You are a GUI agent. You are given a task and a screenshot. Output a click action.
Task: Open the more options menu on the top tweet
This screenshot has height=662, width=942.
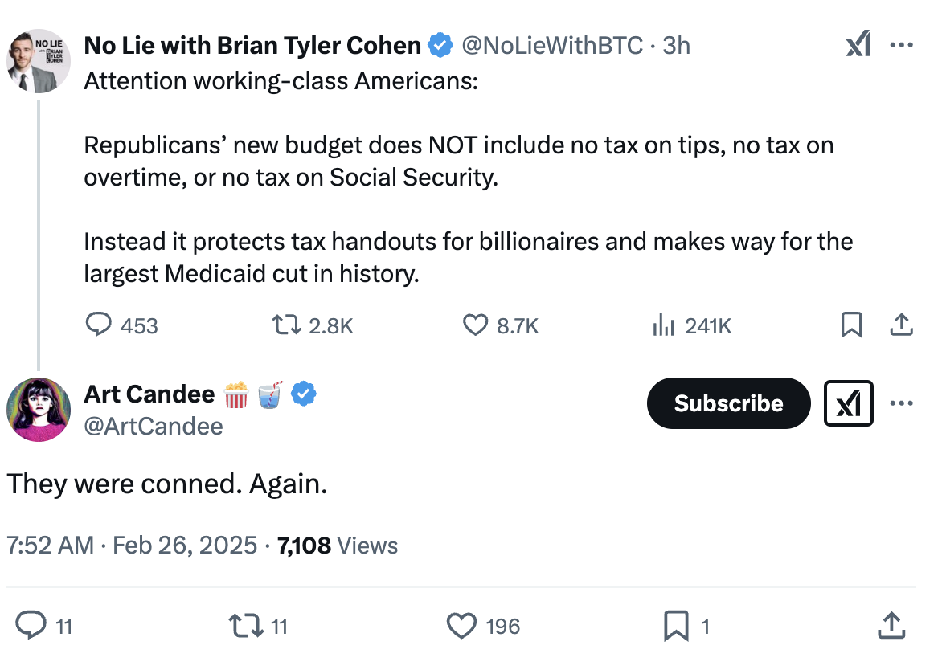coord(901,45)
